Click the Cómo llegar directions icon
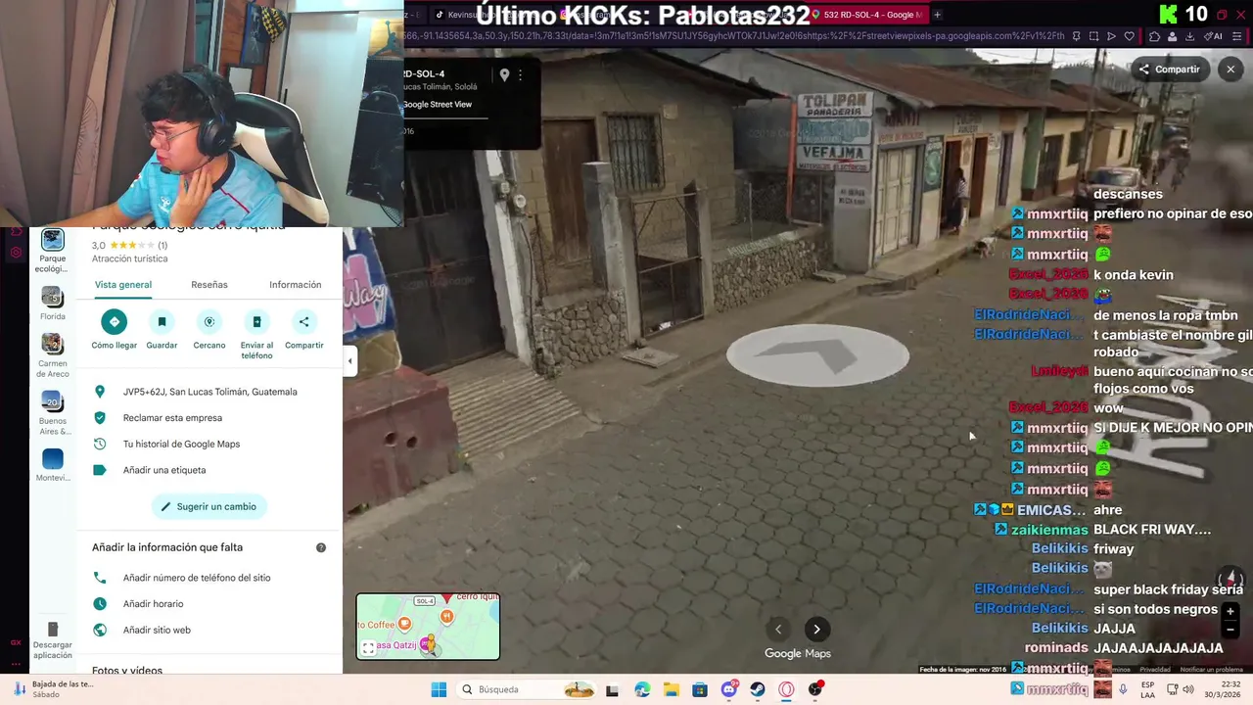The image size is (1253, 705). point(114,321)
